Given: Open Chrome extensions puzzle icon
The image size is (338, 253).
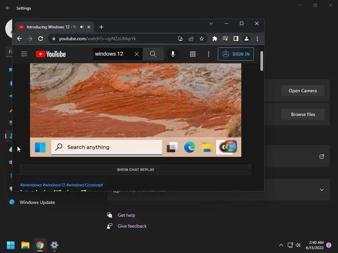Looking at the screenshot, I should [215, 39].
